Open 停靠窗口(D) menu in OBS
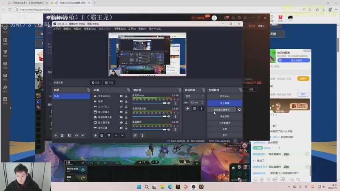Viewport: 340px width, 191px height. pos(90,28)
